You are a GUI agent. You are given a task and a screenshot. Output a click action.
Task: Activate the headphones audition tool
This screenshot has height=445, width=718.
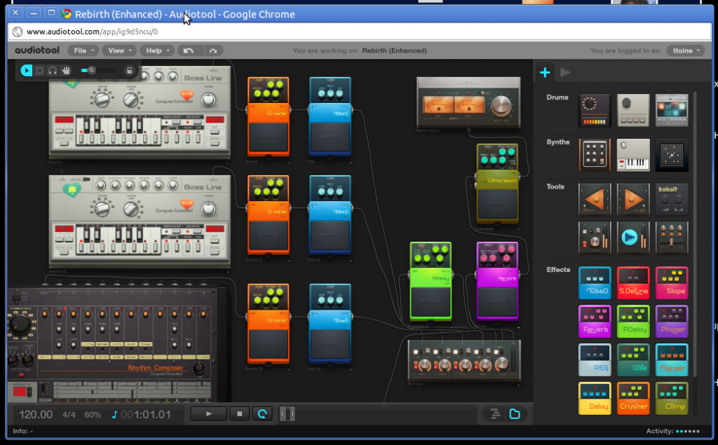[x=53, y=71]
